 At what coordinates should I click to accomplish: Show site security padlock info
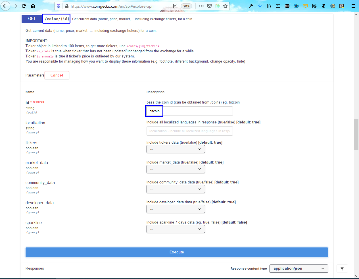pyautogui.click(x=67, y=6)
